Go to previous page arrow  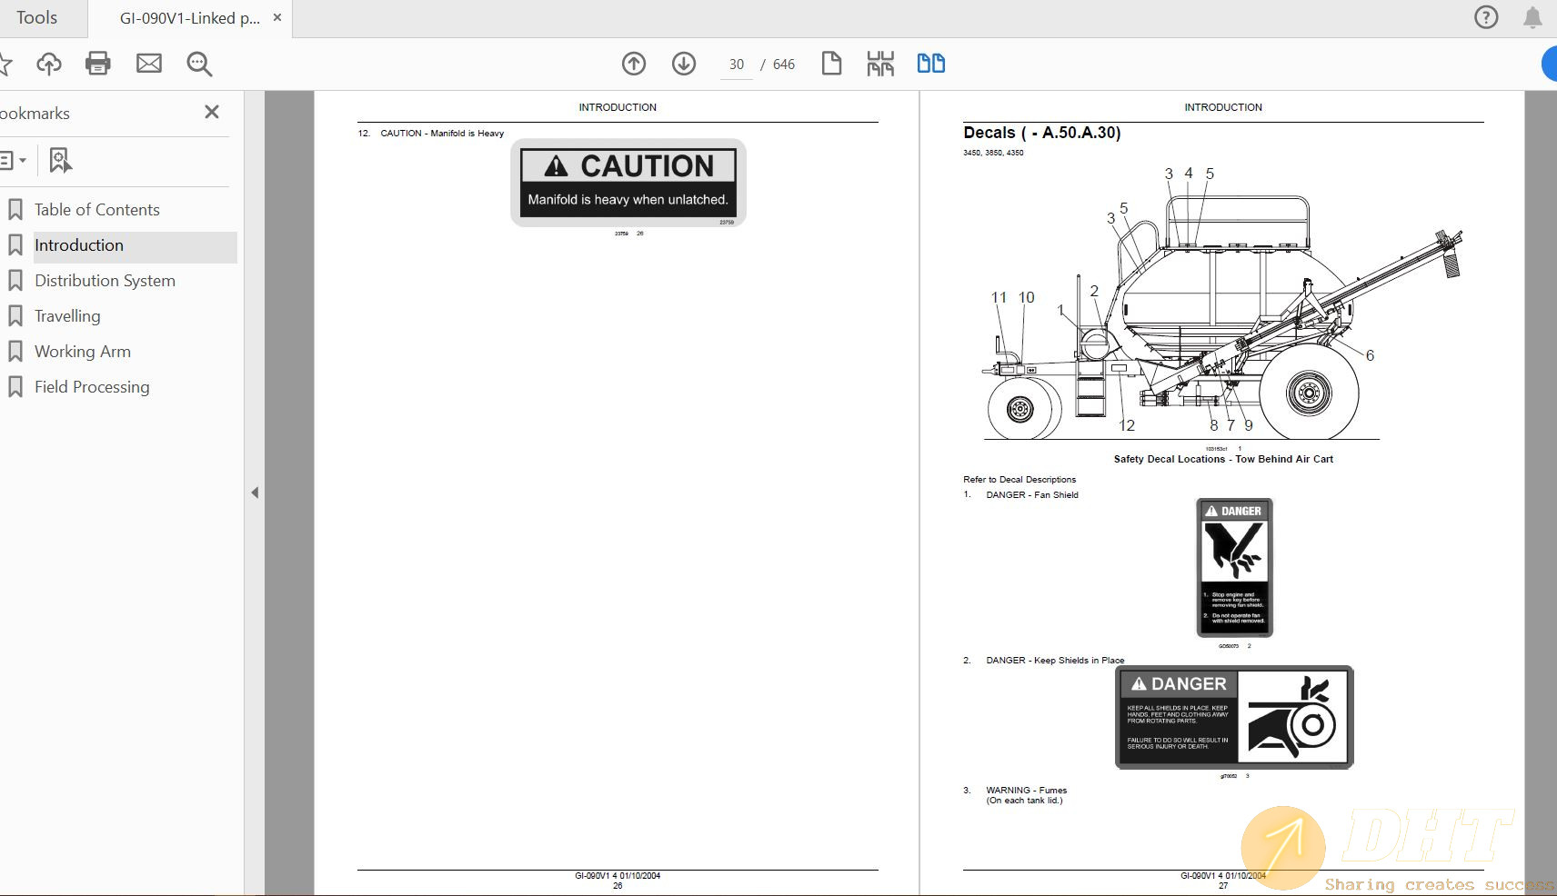click(634, 64)
